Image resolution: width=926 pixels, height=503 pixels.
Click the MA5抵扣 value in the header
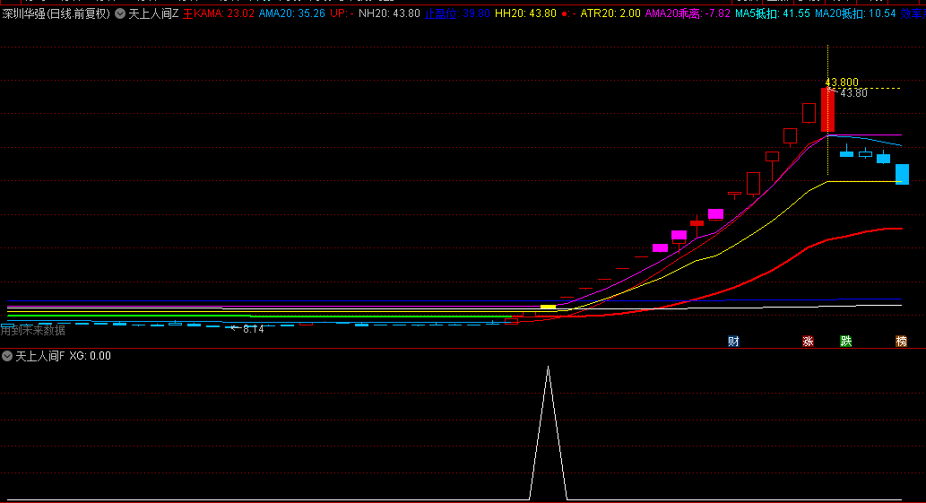772,13
